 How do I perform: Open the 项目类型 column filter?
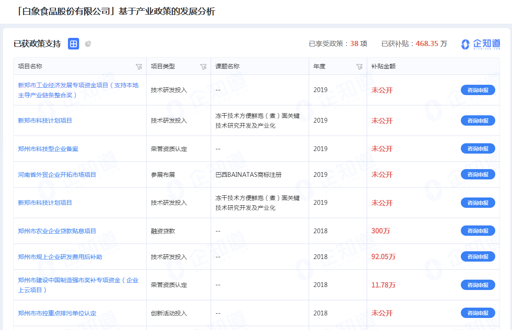(203, 67)
